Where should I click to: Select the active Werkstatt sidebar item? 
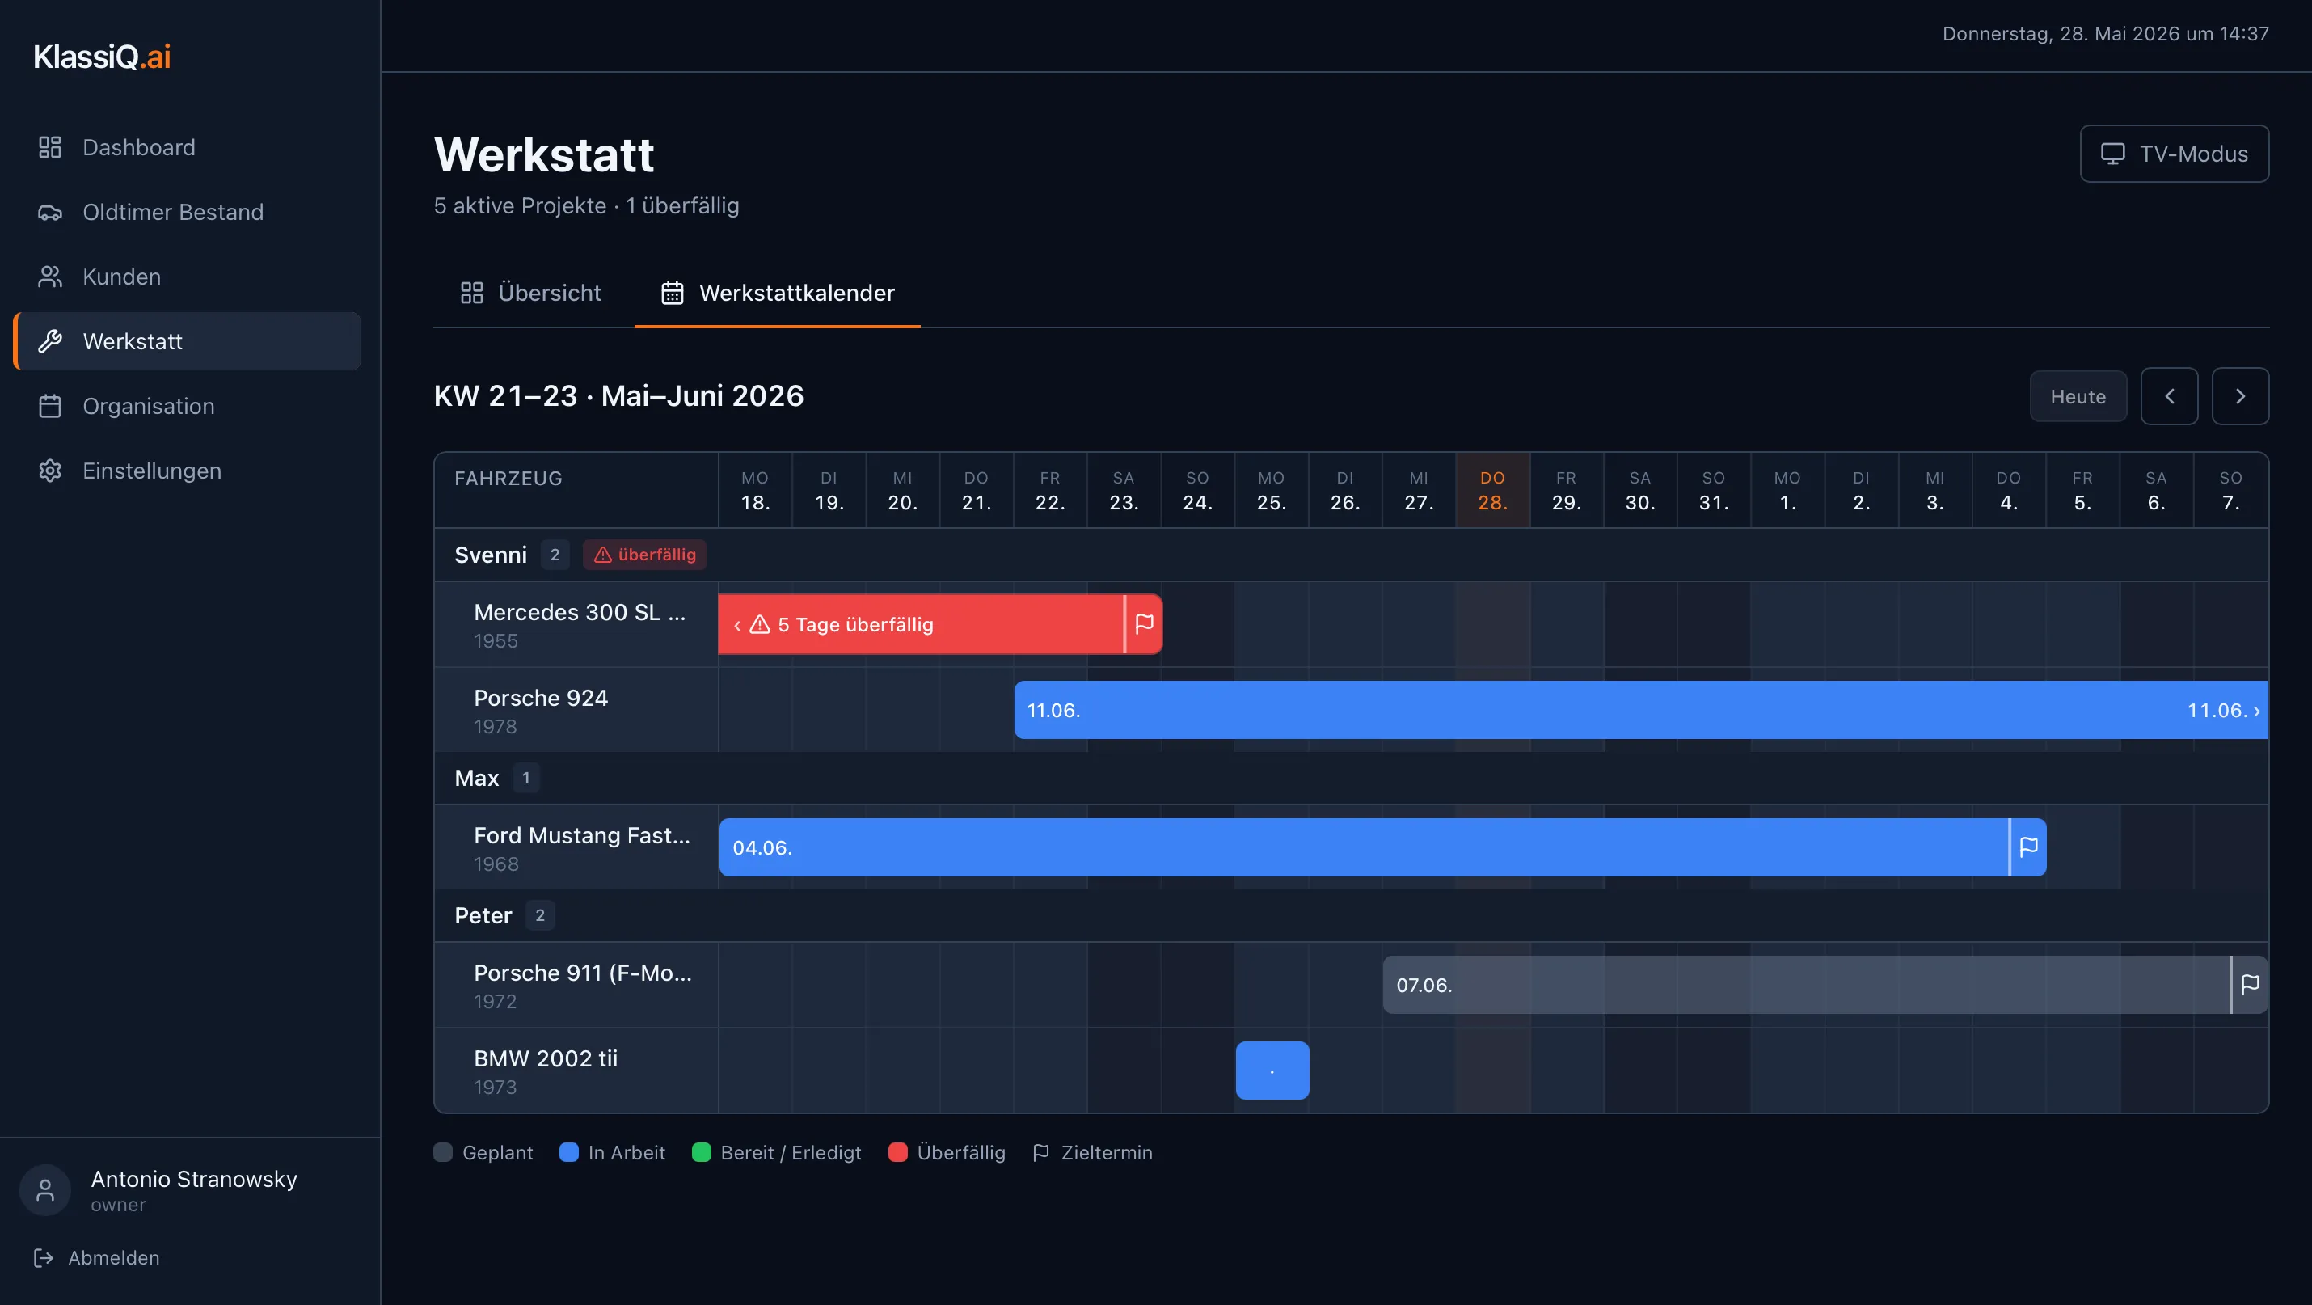[187, 341]
